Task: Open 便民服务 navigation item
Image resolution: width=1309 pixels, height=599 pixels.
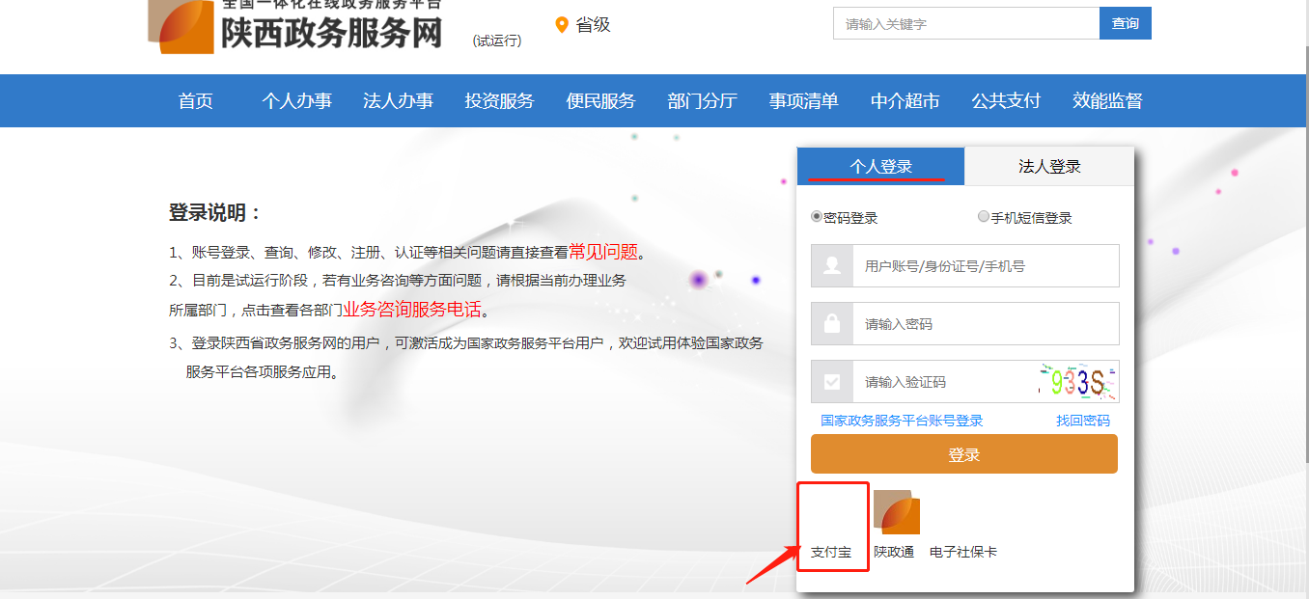Action: [x=600, y=101]
